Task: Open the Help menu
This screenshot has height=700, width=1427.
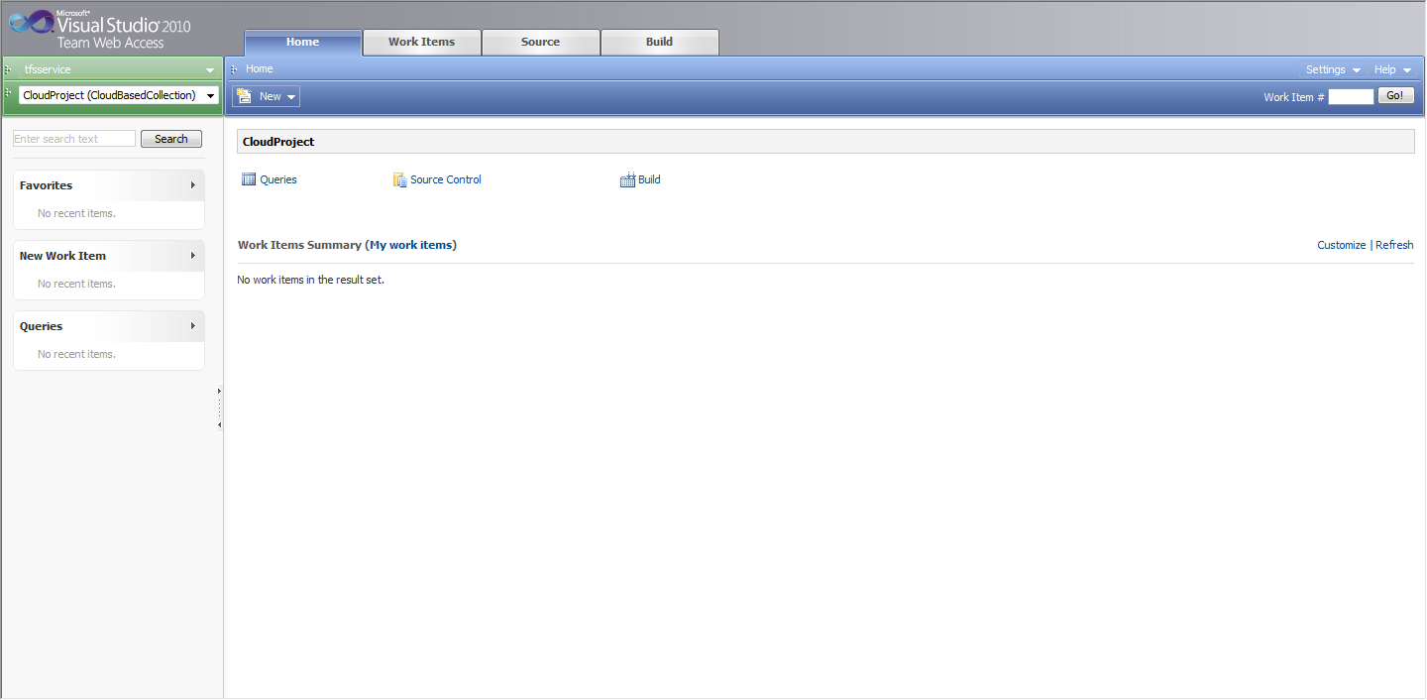Action: 1392,69
